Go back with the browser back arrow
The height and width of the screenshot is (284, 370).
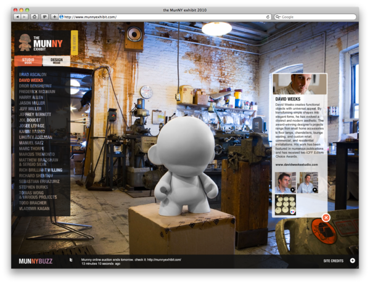tap(17, 17)
